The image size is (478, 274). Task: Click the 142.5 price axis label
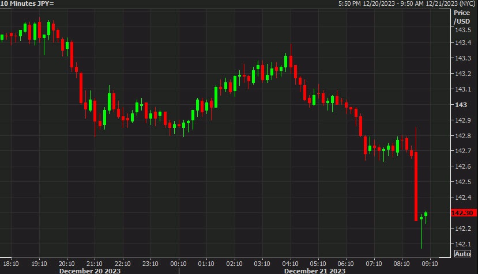click(x=462, y=182)
